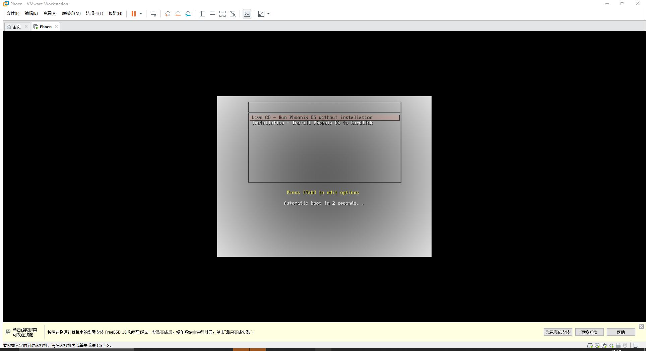
Task: Open the 查看(V) menu
Action: click(50, 13)
